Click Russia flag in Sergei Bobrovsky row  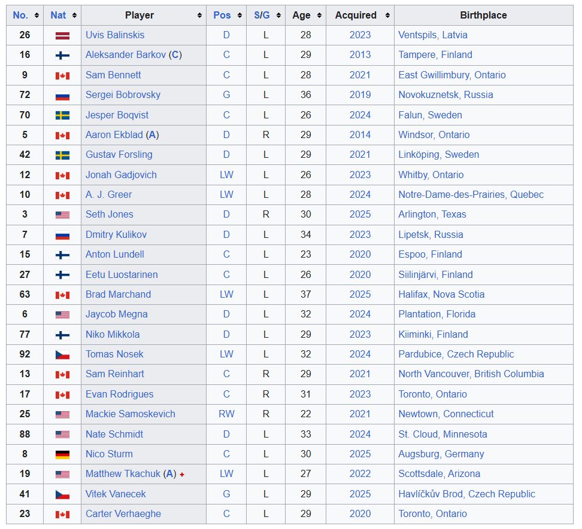click(x=62, y=96)
